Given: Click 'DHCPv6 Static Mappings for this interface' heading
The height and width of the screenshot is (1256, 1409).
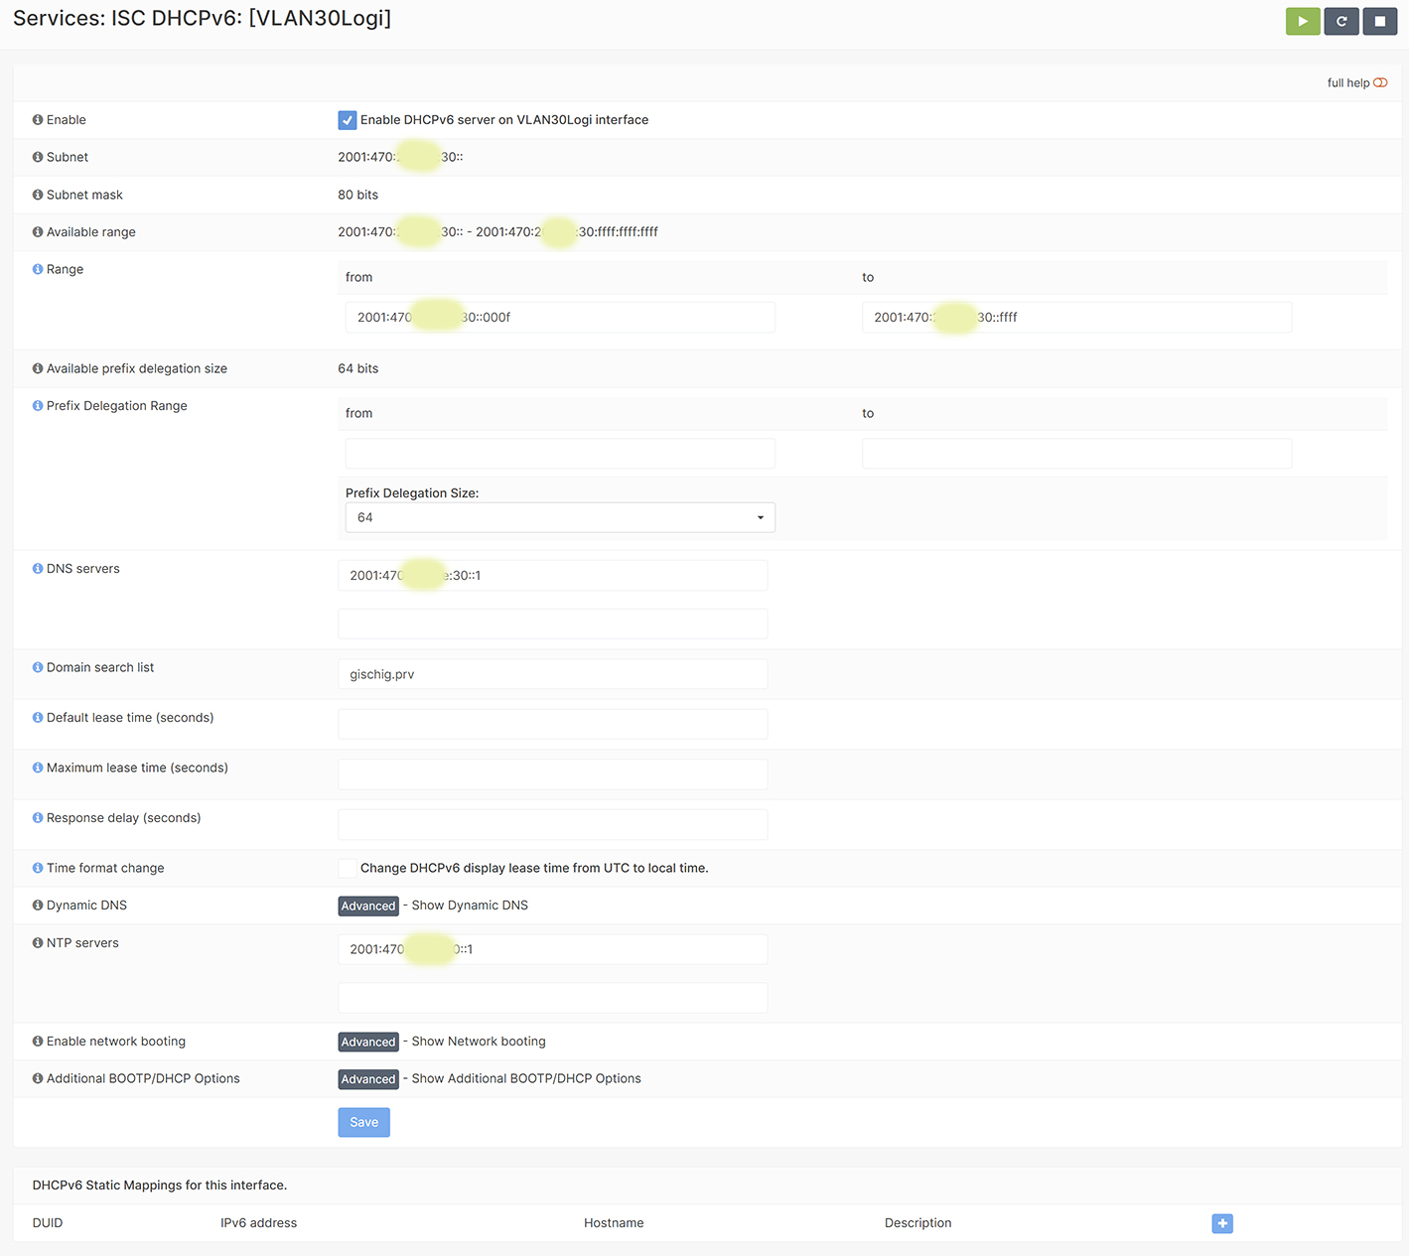Looking at the screenshot, I should pos(160,1186).
